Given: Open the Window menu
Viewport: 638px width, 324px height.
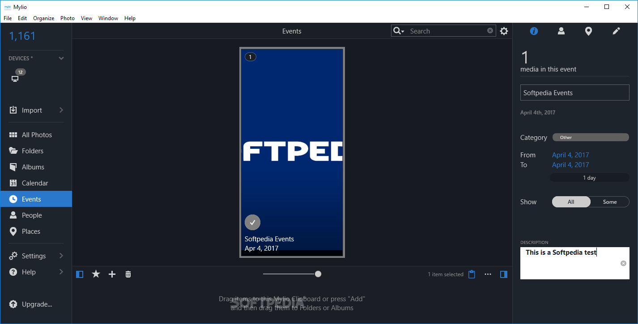Looking at the screenshot, I should (108, 18).
